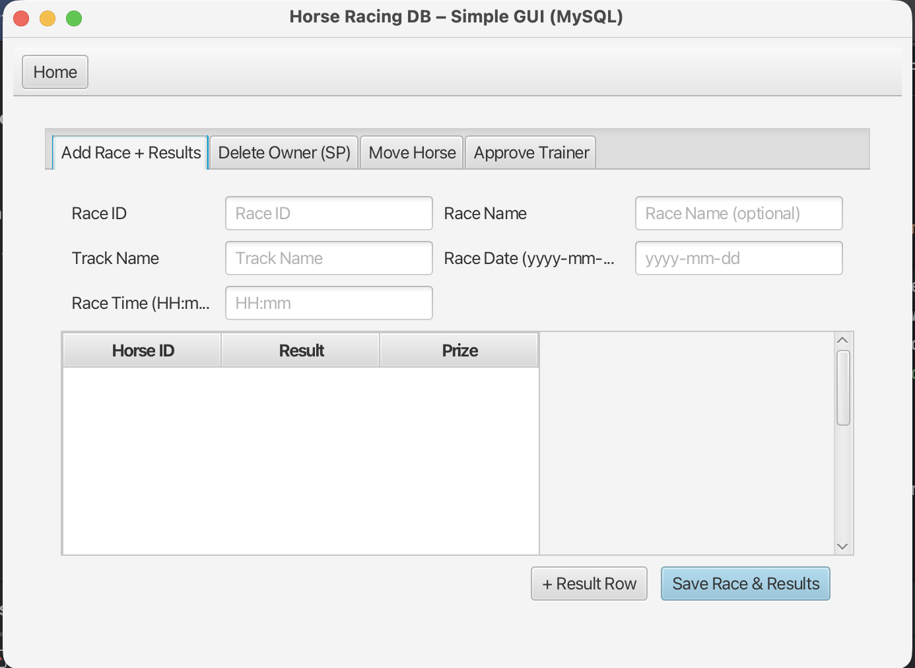Click the Track Name input box
The image size is (915, 668).
click(328, 258)
